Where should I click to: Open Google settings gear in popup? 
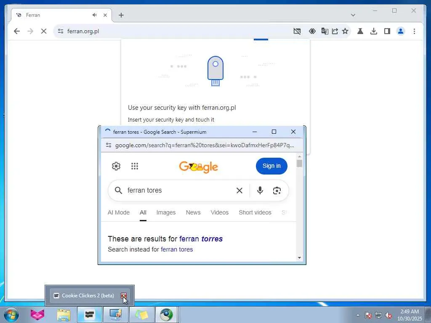click(116, 166)
